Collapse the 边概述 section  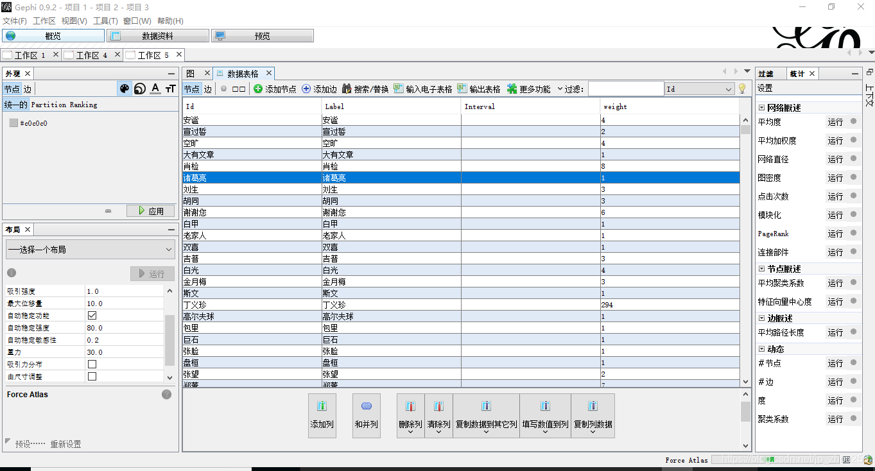click(762, 318)
